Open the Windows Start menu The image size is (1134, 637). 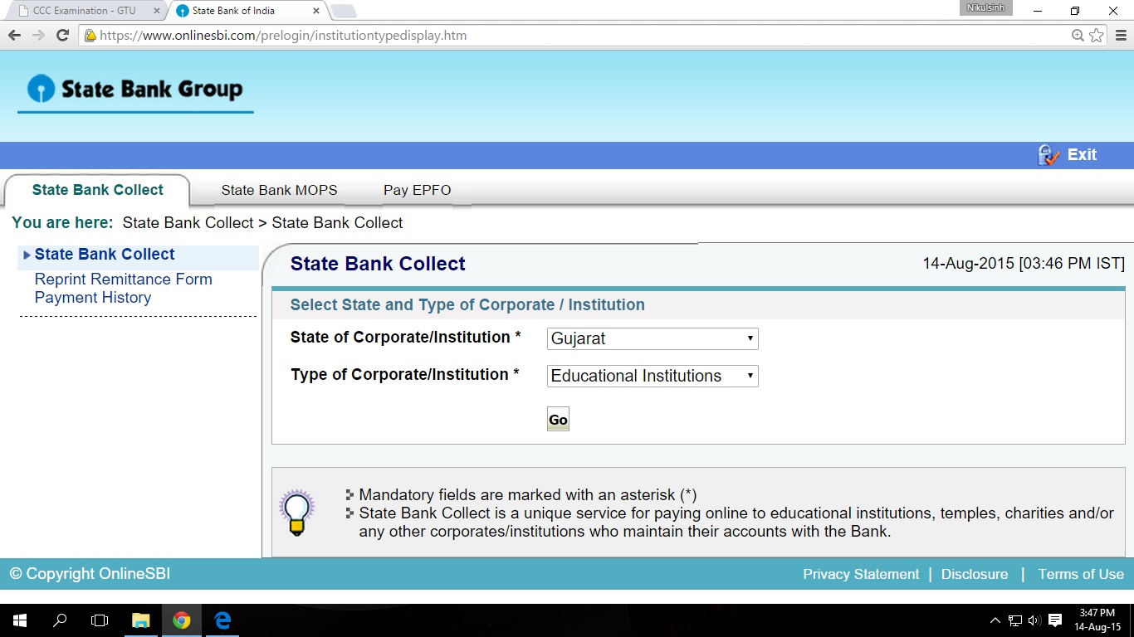pyautogui.click(x=20, y=620)
